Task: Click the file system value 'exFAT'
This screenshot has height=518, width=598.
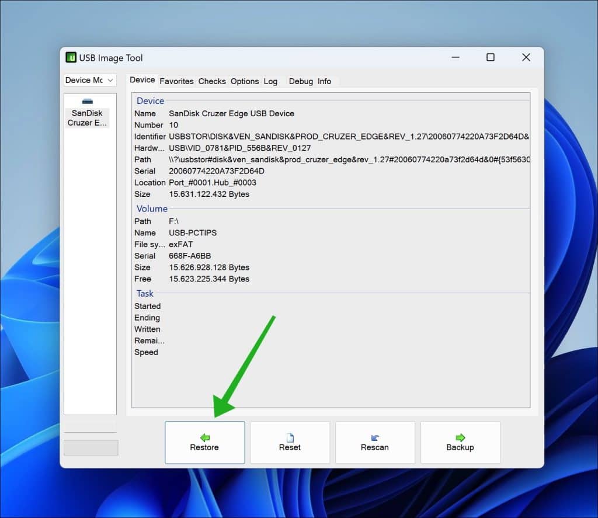Action: coord(181,244)
